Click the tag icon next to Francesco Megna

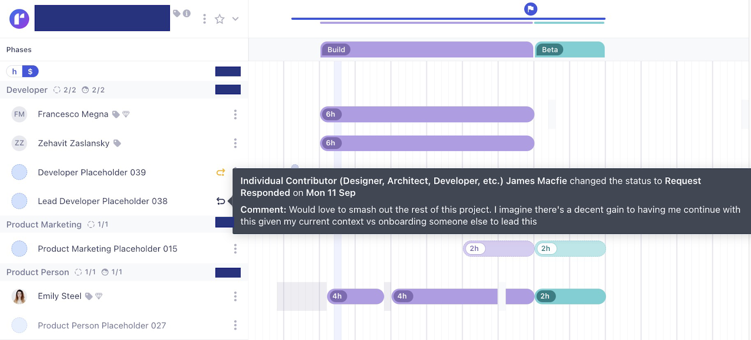pos(116,114)
